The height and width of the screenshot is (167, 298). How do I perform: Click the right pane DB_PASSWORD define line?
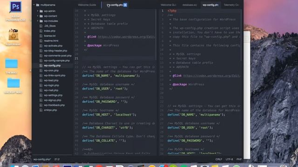pos(190,141)
